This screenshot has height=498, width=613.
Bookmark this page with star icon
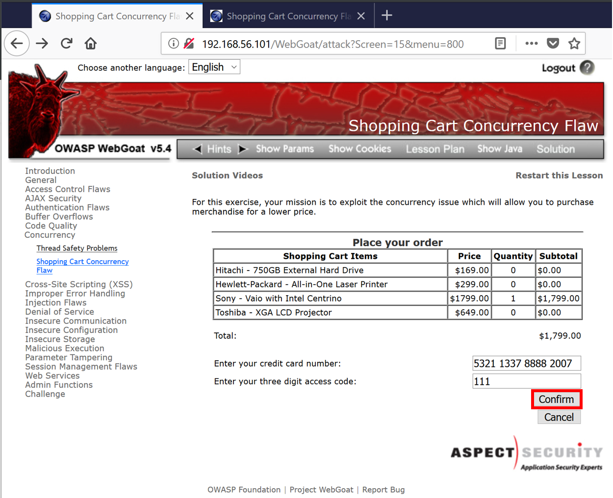574,44
